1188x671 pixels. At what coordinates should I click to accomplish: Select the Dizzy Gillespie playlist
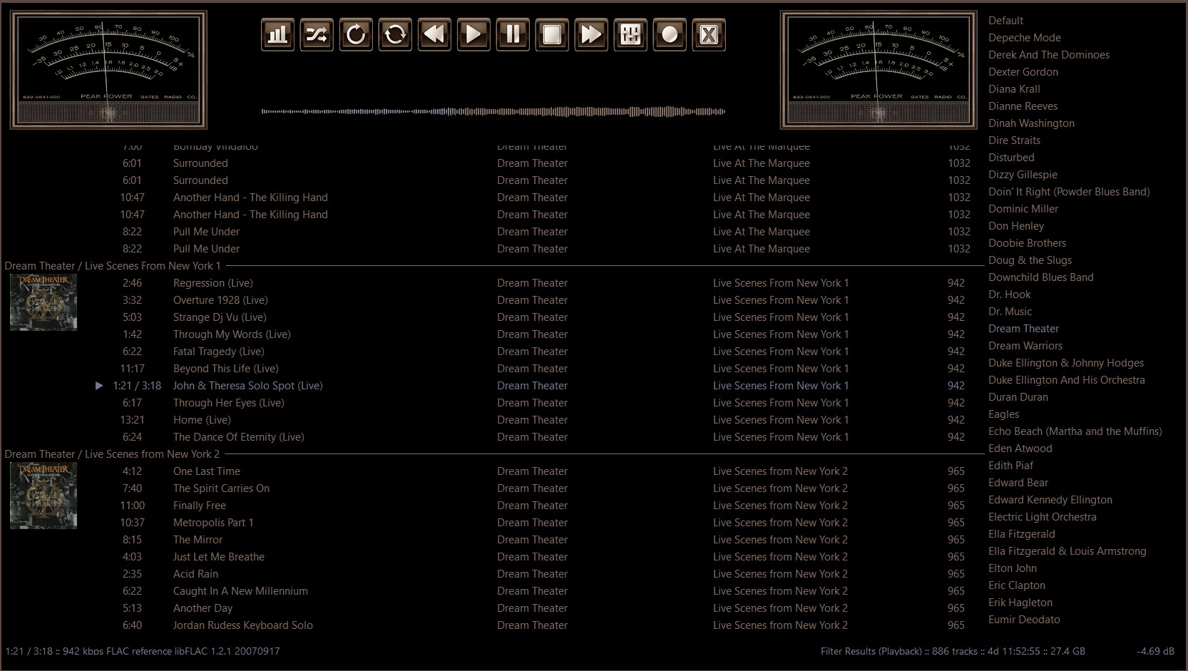pos(1023,175)
